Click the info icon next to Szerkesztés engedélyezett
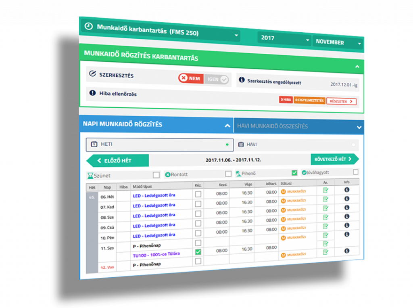The height and width of the screenshot is (308, 413). point(242,80)
